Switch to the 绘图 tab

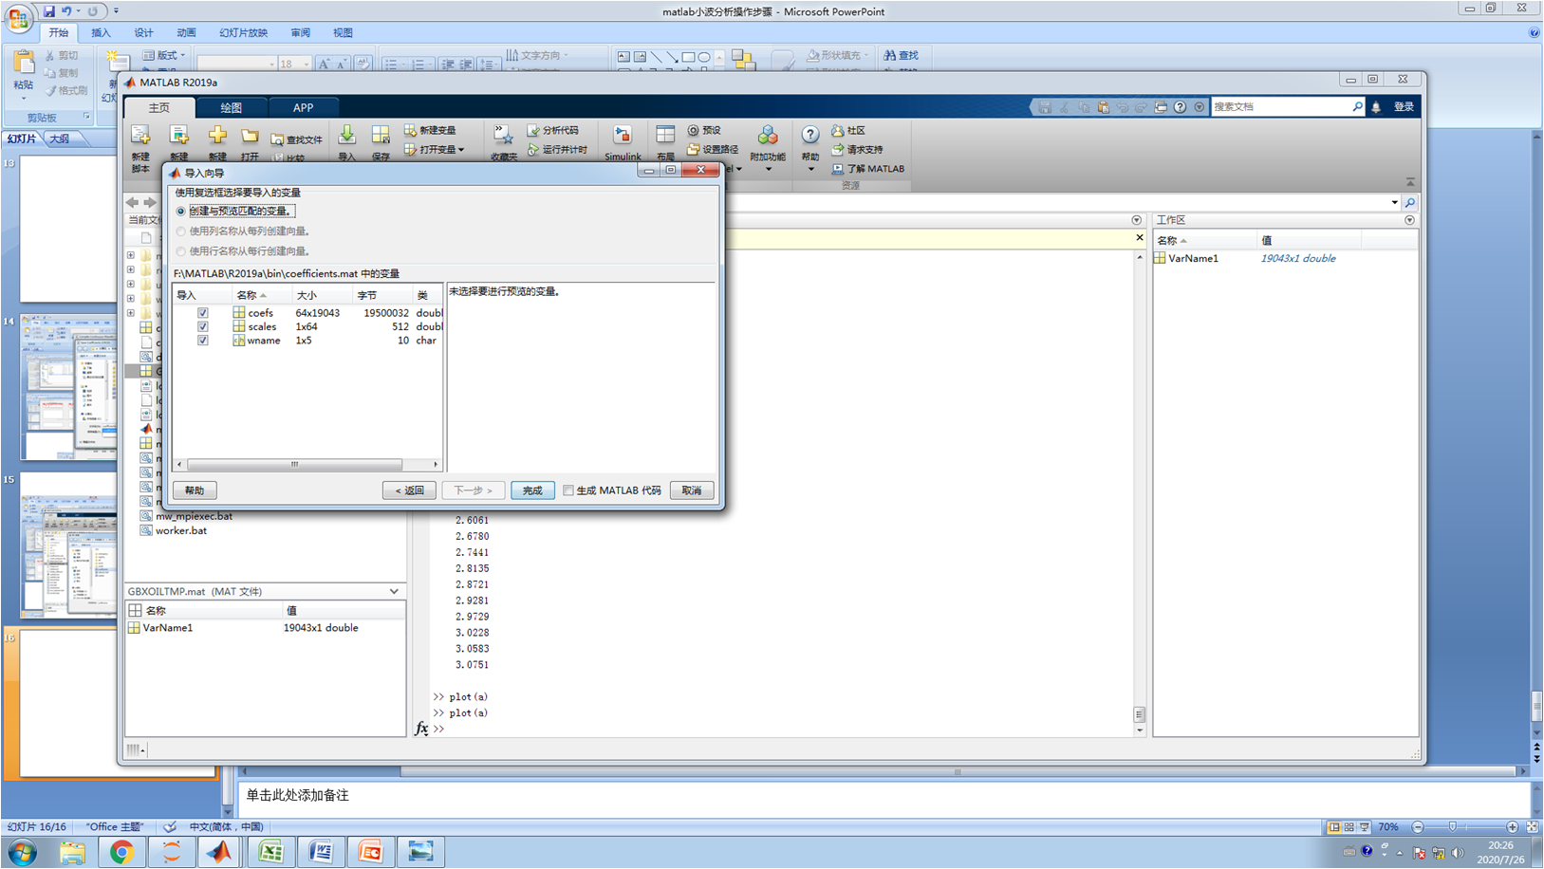(230, 107)
